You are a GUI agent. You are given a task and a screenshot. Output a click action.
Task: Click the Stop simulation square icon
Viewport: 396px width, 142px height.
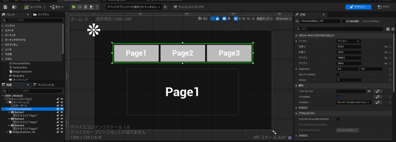(x=85, y=7)
